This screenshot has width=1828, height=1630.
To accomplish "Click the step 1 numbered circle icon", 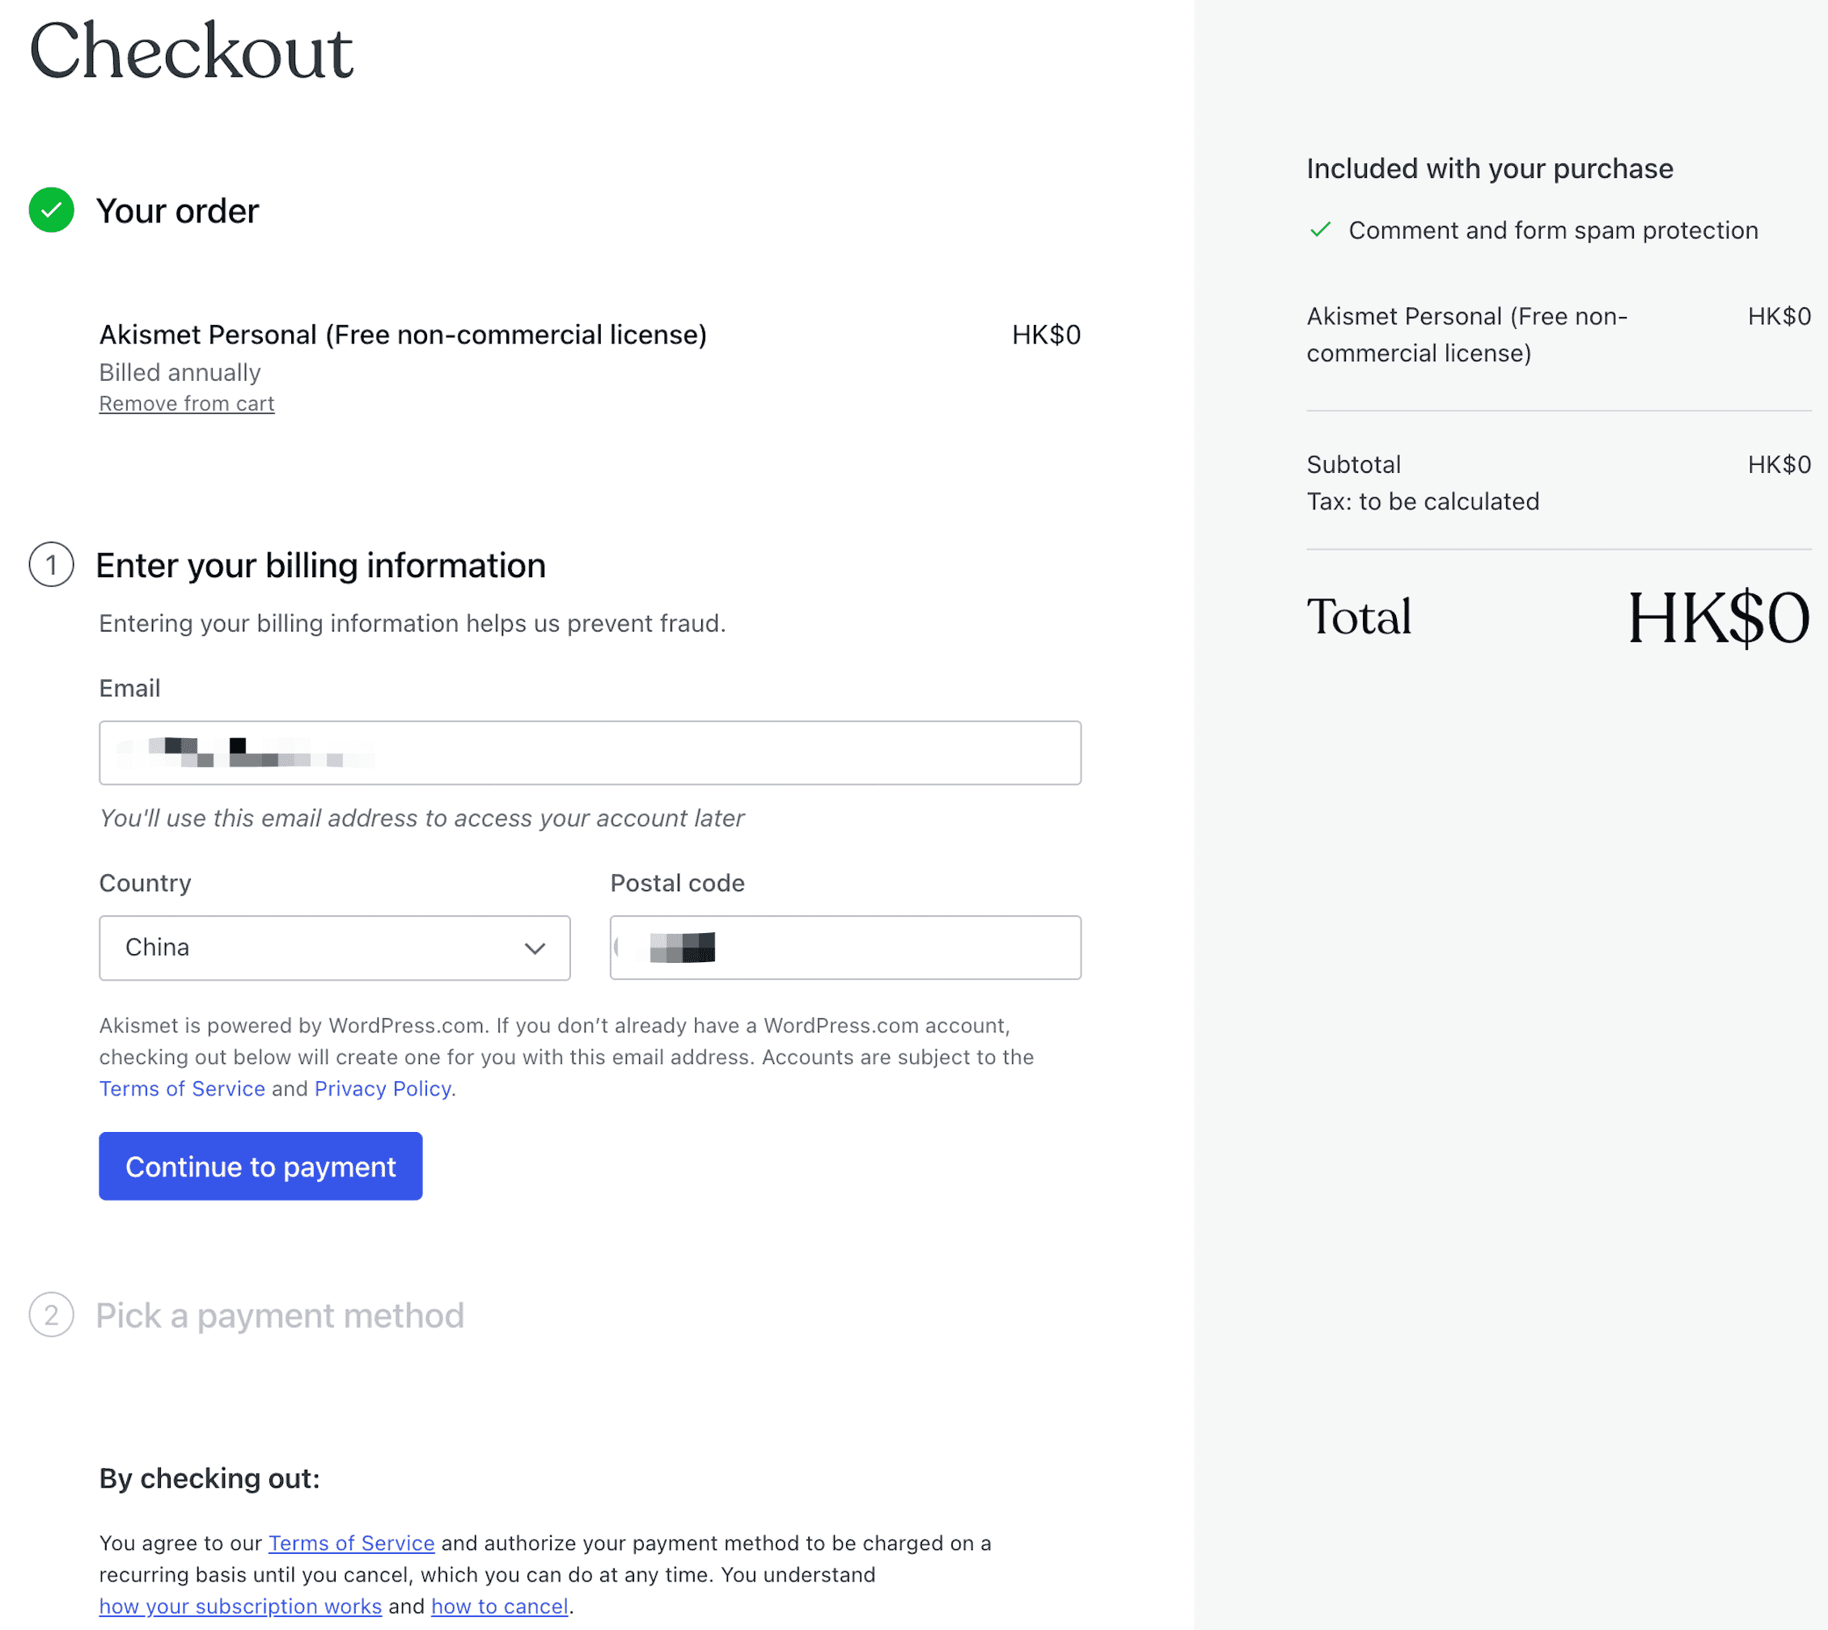I will [51, 565].
